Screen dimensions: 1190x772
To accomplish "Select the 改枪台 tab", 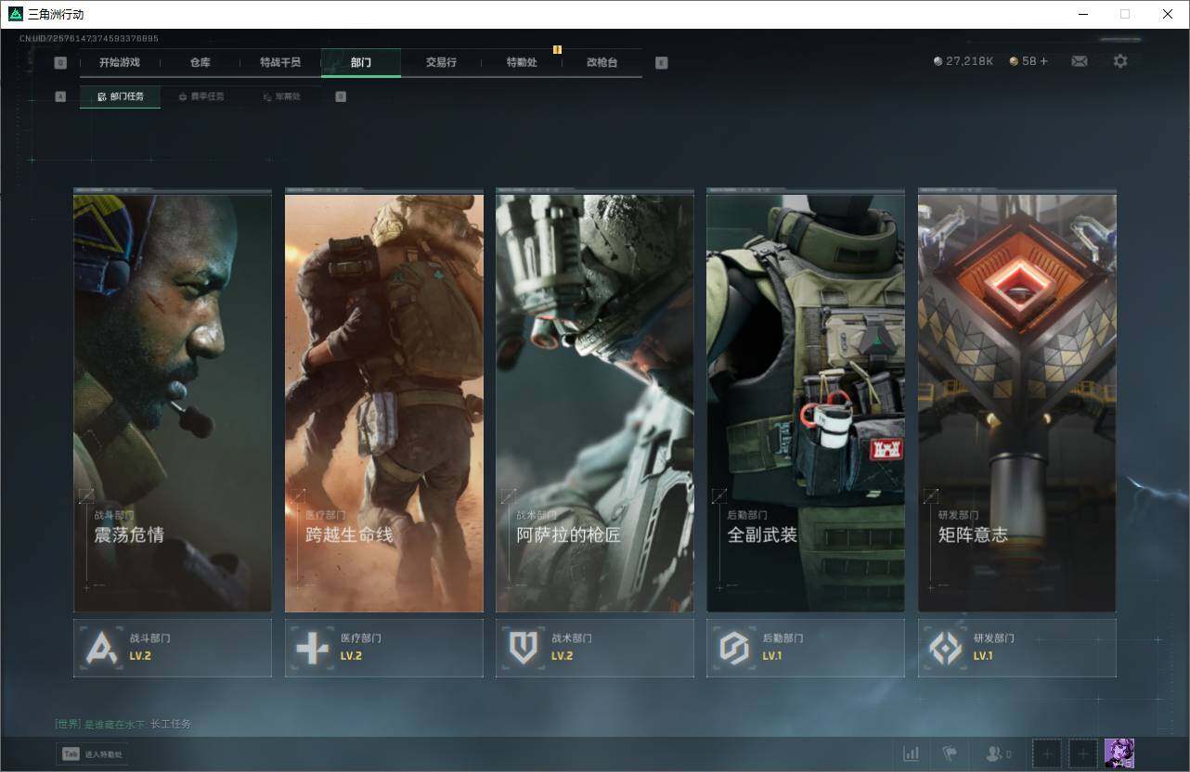I will click(601, 62).
